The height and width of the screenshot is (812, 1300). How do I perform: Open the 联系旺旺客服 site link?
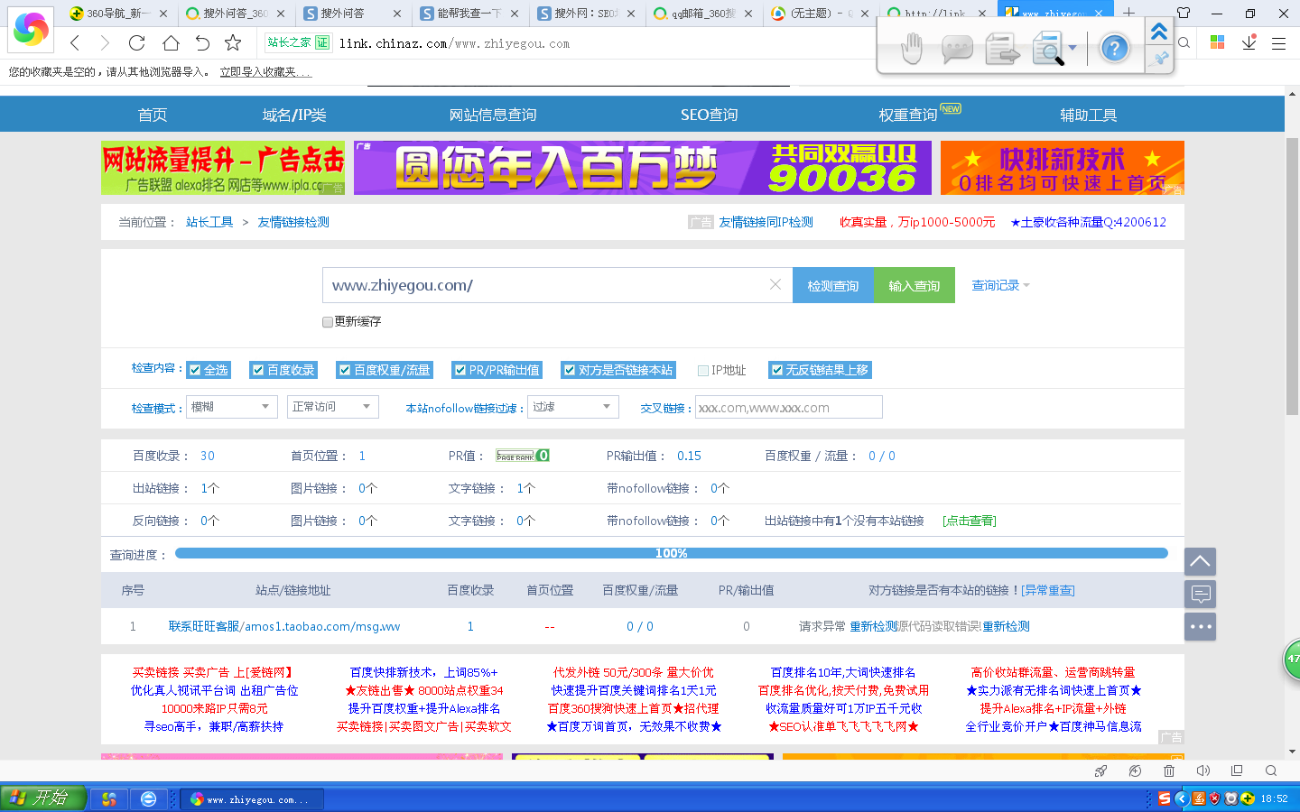(x=284, y=626)
